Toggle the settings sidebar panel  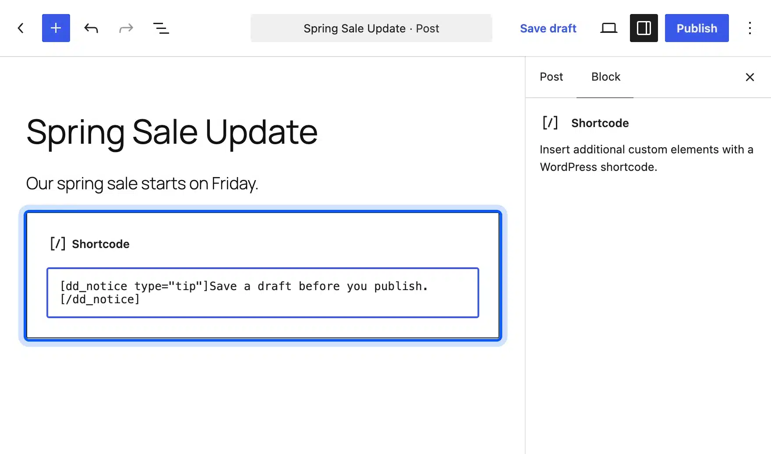[x=644, y=28]
